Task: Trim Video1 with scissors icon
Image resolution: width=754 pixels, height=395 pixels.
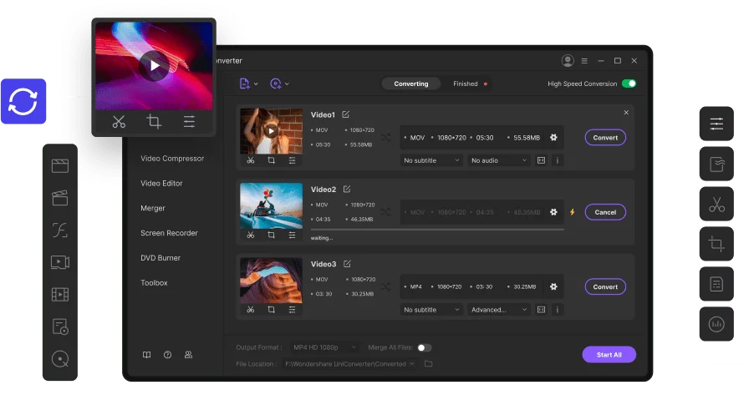Action: (251, 160)
